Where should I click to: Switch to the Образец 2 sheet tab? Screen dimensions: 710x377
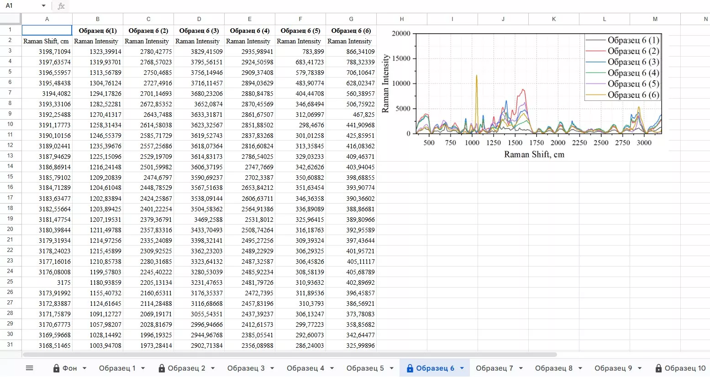(x=187, y=368)
